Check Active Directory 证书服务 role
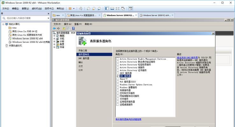 117,70
